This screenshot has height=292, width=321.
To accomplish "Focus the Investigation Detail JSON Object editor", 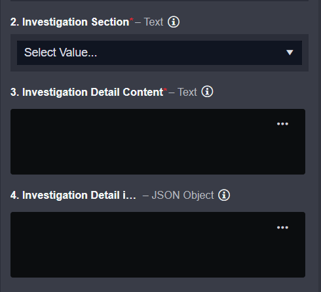I will [x=158, y=245].
